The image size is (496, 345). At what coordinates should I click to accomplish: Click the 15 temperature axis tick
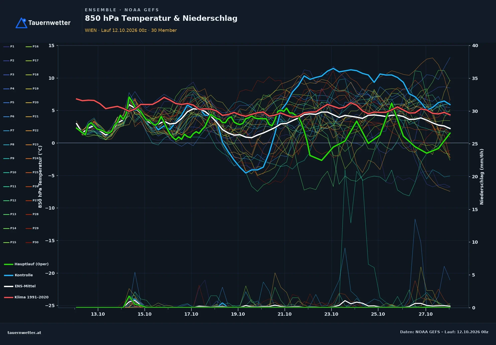51,46
